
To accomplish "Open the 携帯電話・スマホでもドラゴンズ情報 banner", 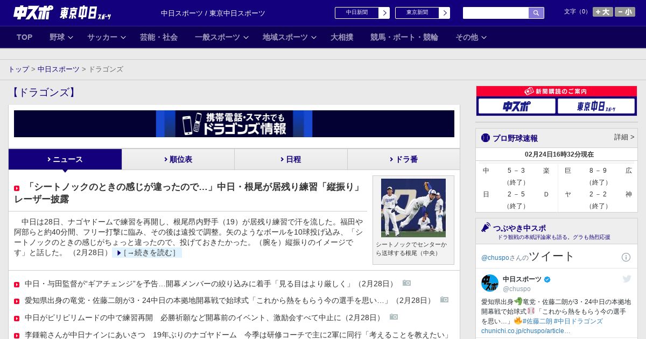I will [234, 124].
